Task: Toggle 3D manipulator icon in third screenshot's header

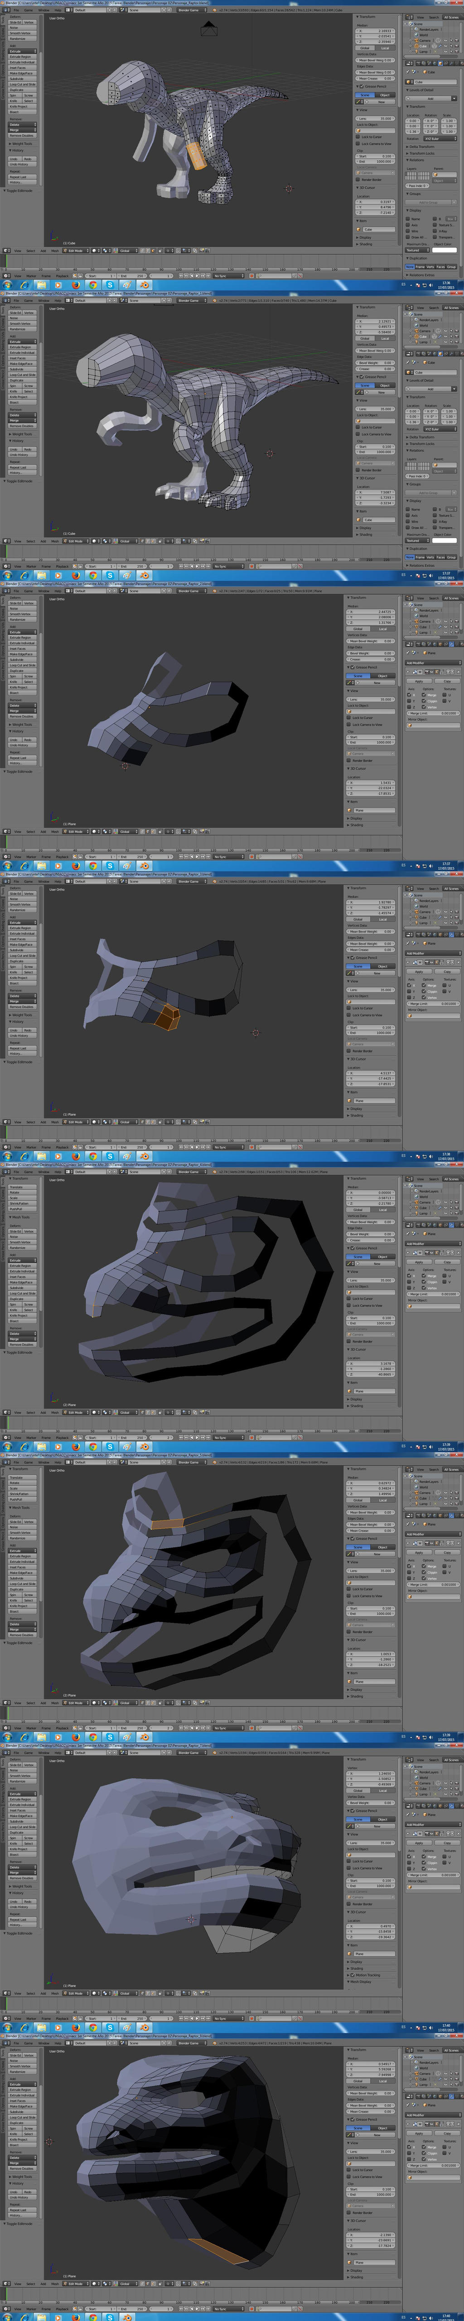Action: (116, 831)
